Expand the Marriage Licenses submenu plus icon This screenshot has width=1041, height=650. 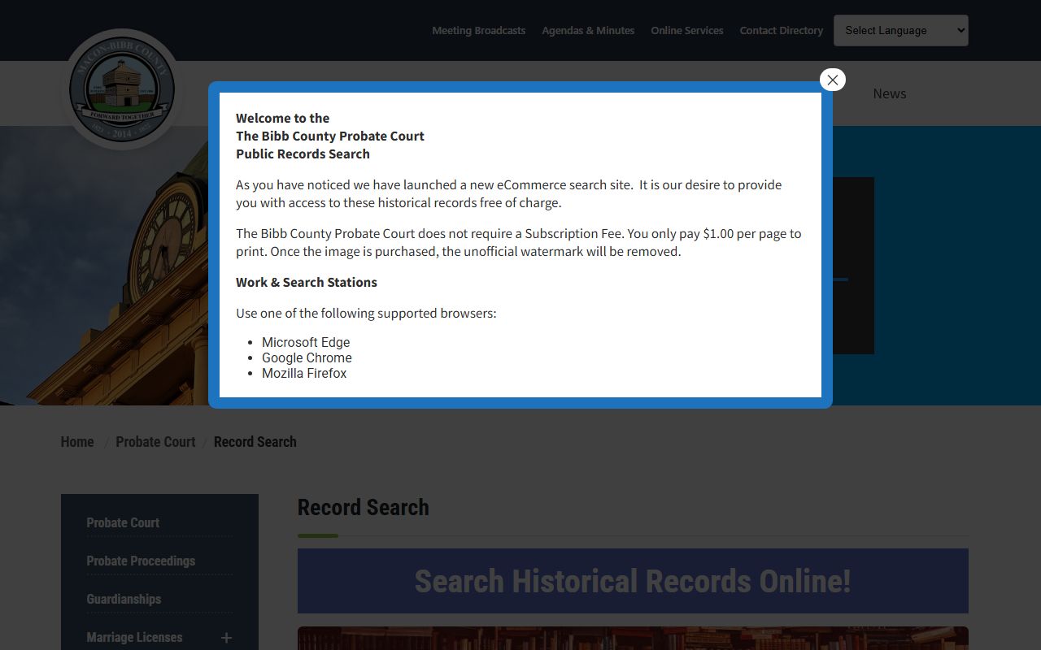click(226, 638)
